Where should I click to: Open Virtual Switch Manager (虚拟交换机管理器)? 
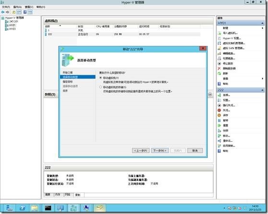tap(234, 43)
